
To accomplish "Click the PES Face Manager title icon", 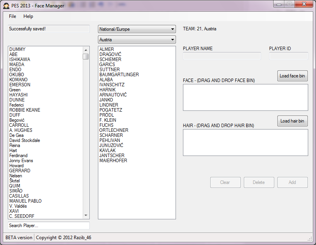I will coord(6,5).
